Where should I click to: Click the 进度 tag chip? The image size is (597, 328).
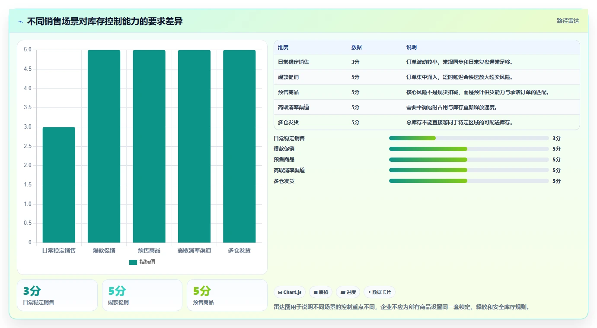point(348,292)
